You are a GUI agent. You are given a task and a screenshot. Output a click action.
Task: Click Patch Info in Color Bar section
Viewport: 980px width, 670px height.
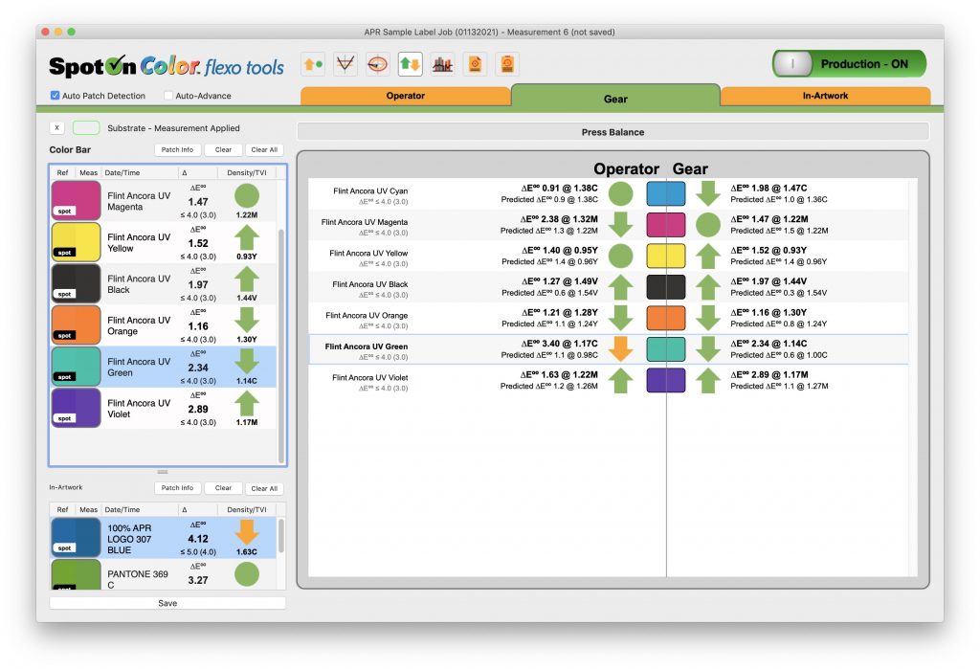(x=177, y=150)
